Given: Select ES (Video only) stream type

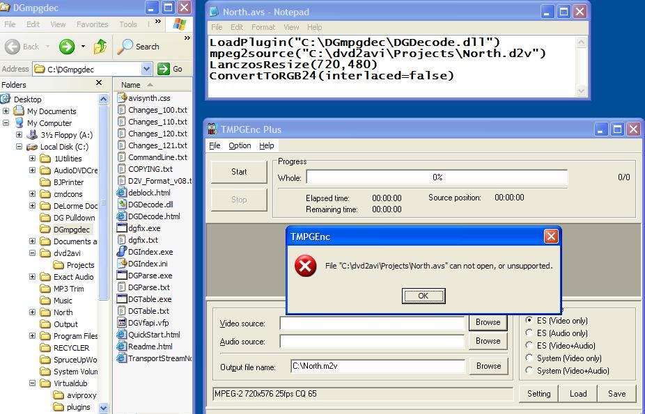Looking at the screenshot, I should coord(529,320).
